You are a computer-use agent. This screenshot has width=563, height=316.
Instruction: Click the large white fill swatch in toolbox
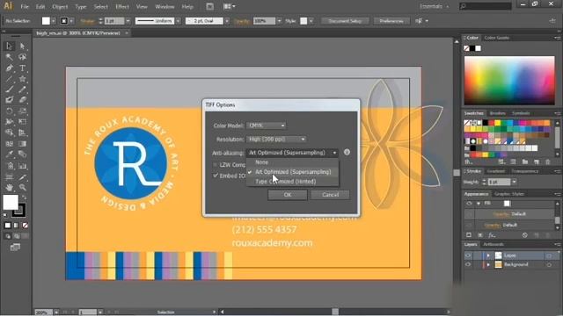pos(11,202)
